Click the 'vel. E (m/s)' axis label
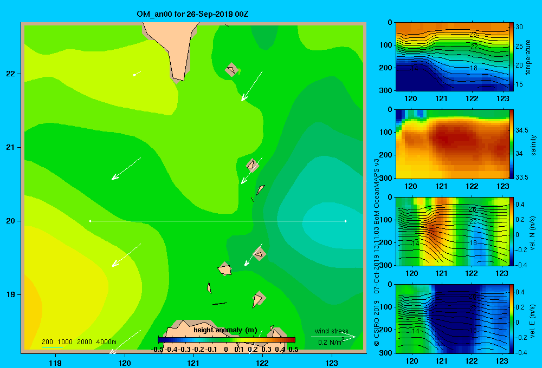This screenshot has width=542, height=368. 532,320
